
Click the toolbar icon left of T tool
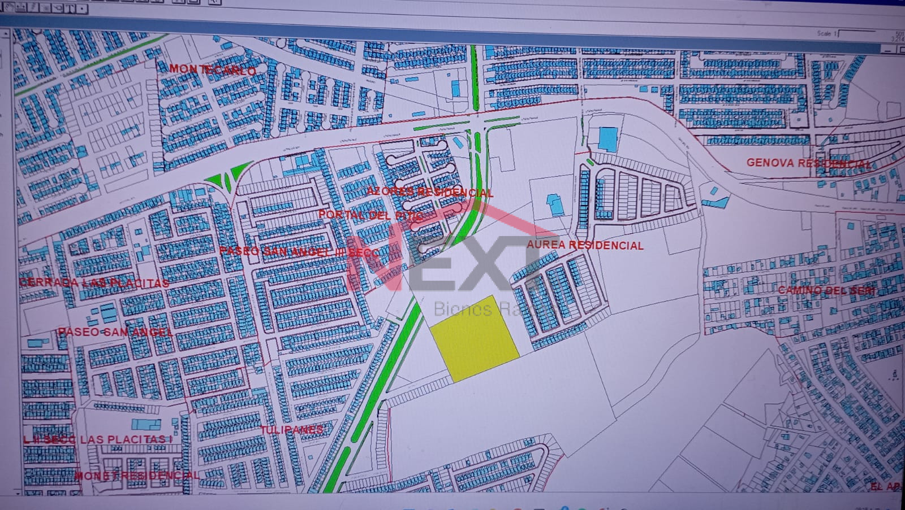pyautogui.click(x=58, y=8)
